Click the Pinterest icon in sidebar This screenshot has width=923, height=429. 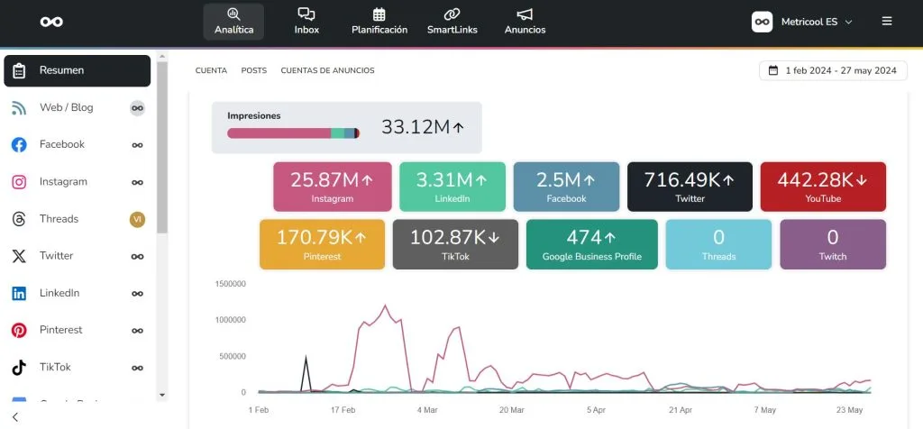[x=19, y=330]
